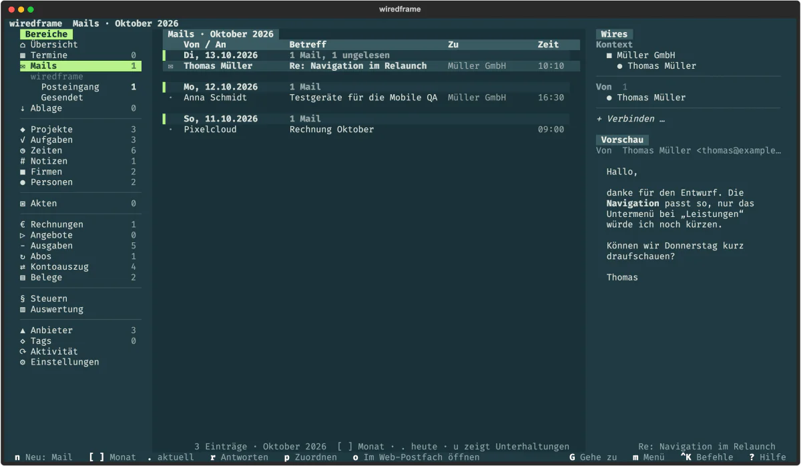Click the gear icon beside Einstellungen
Image resolution: width=801 pixels, height=466 pixels.
click(23, 362)
